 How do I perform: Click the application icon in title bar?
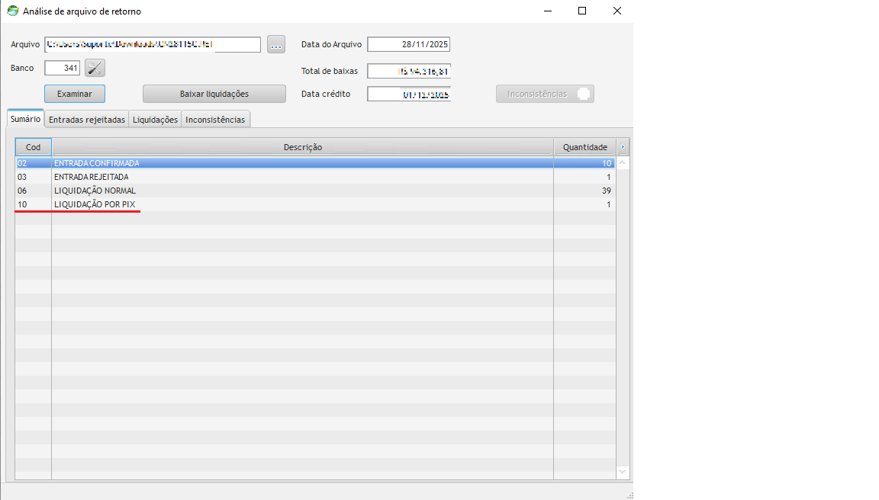click(12, 11)
